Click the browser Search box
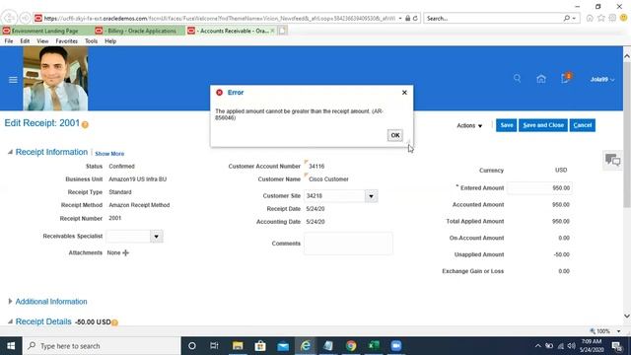631x355 pixels. pyautogui.click(x=493, y=18)
